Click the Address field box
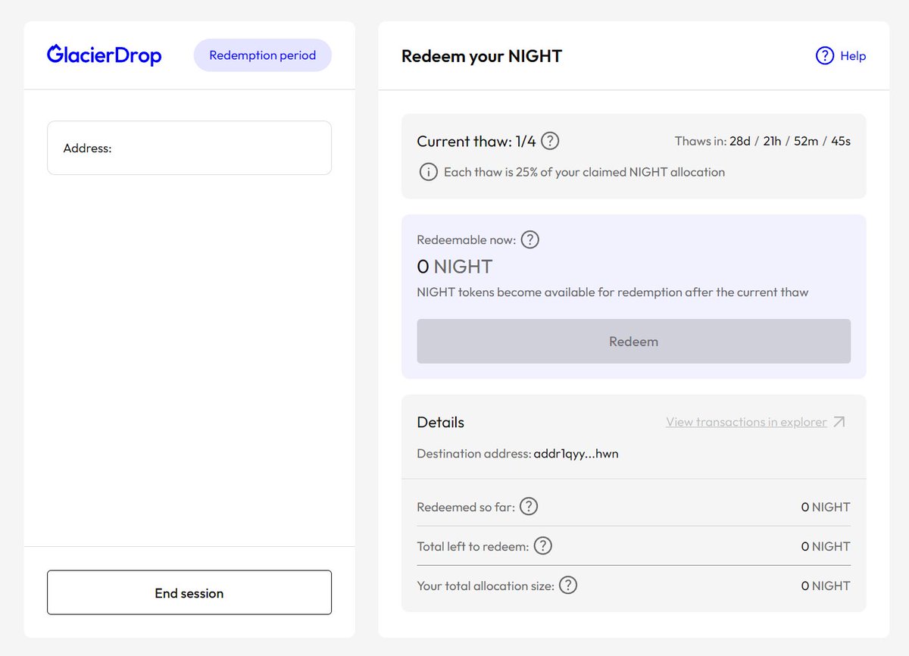The image size is (909, 656). pos(189,148)
